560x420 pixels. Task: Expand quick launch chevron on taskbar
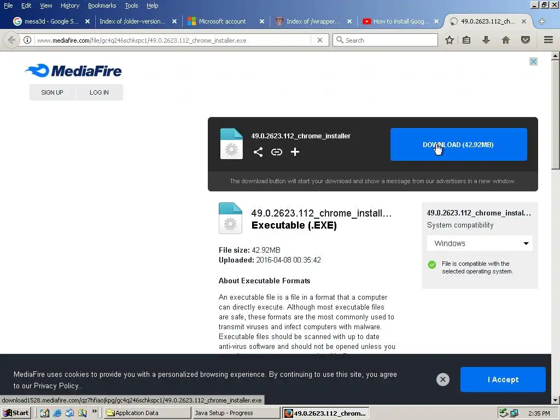pyautogui.click(x=94, y=411)
